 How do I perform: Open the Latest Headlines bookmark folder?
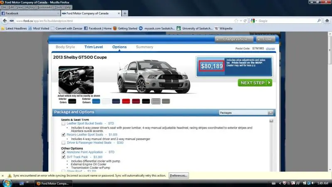point(14,28)
